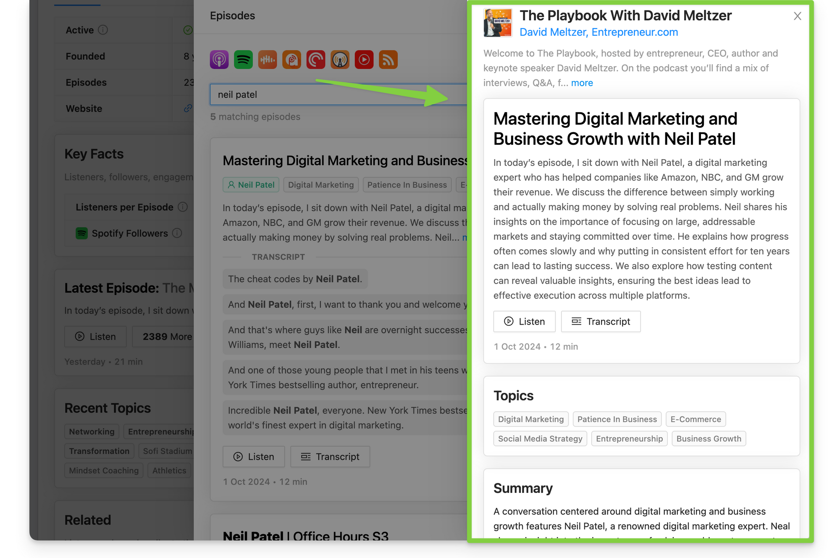Click the Castbox waveform icon
The height and width of the screenshot is (558, 840).
point(268,60)
